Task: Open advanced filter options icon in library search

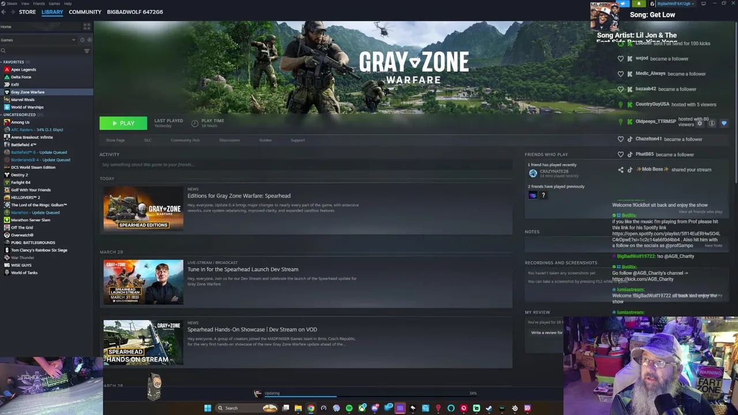Action: coord(87,51)
